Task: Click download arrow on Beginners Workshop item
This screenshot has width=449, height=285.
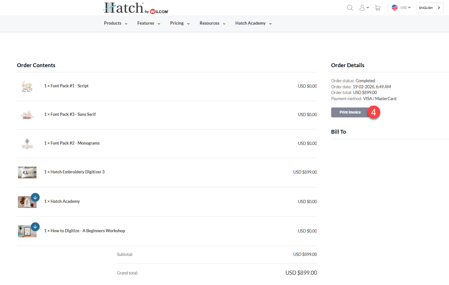Action: [35, 227]
